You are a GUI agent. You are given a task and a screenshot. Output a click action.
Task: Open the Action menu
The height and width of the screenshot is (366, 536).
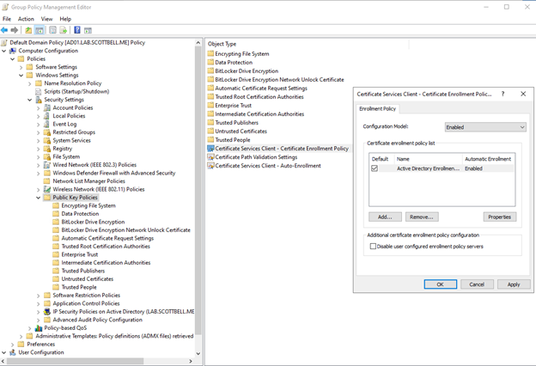pos(26,18)
